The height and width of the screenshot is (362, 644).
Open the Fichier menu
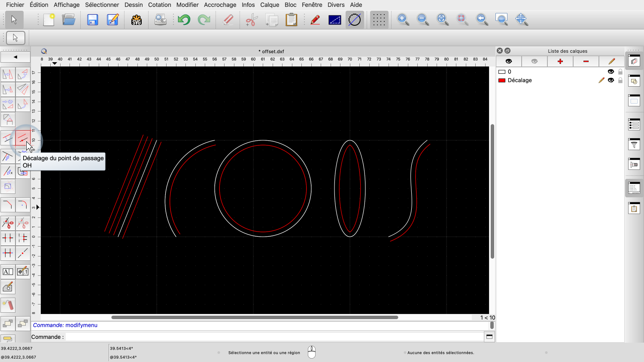[x=15, y=5]
